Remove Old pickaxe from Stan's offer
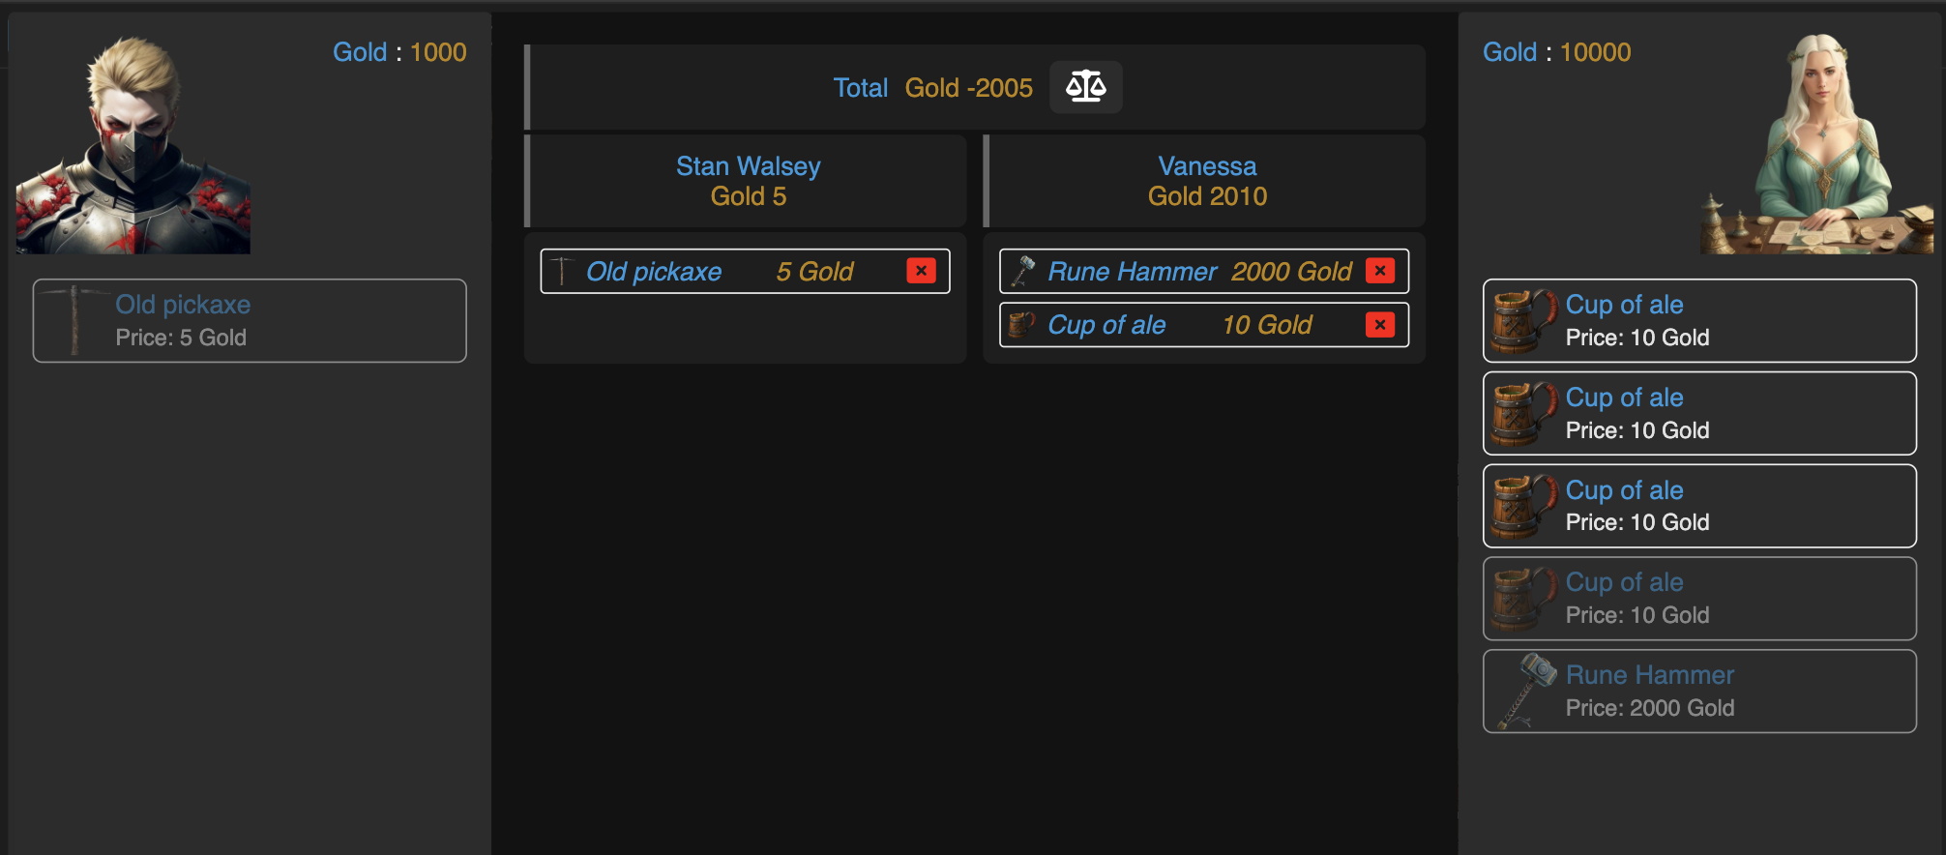This screenshot has height=855, width=1946. (921, 271)
